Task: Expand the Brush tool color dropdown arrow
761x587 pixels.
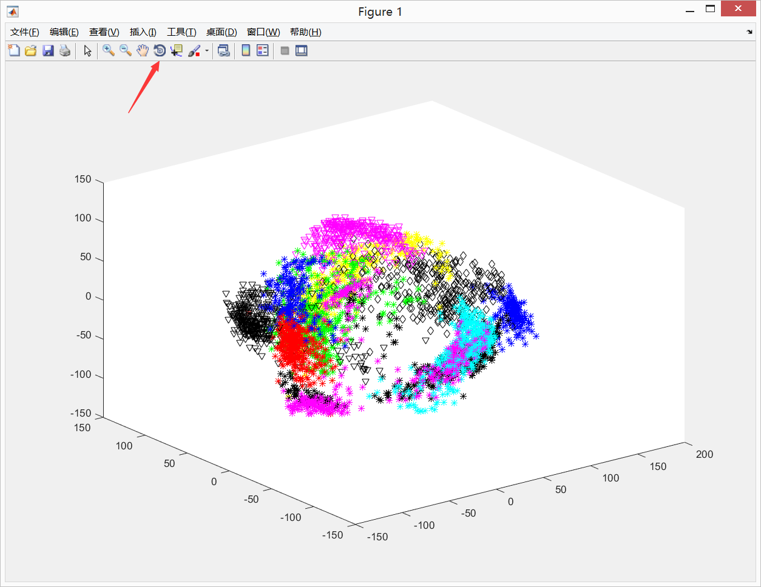Action: (x=207, y=51)
